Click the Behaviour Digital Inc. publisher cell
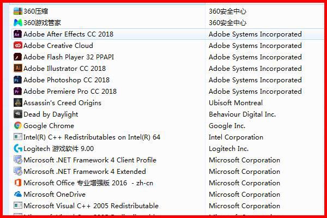327x218 pixels. (x=242, y=114)
